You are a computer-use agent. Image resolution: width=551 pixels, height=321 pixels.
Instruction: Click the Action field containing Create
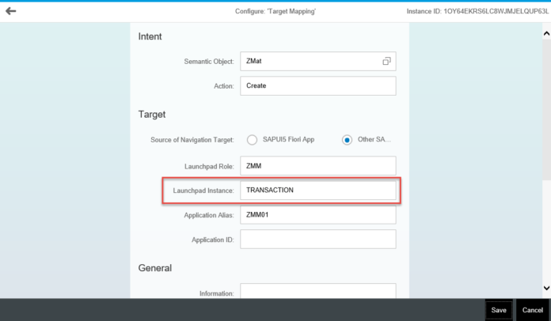(x=318, y=86)
